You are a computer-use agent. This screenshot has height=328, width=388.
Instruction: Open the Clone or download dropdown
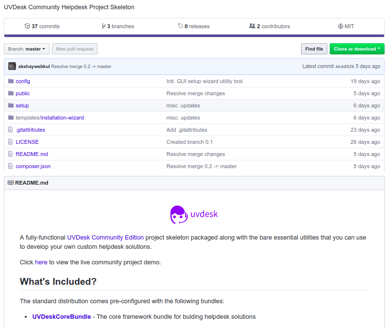tap(357, 49)
